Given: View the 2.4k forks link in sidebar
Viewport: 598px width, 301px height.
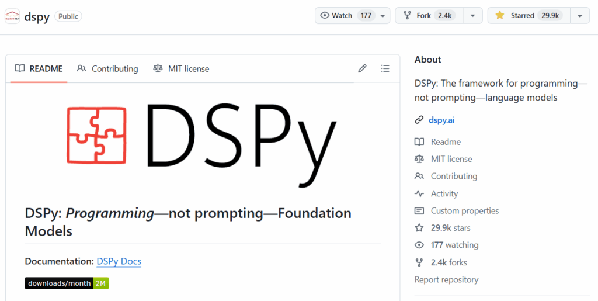Looking at the screenshot, I should click(x=448, y=262).
